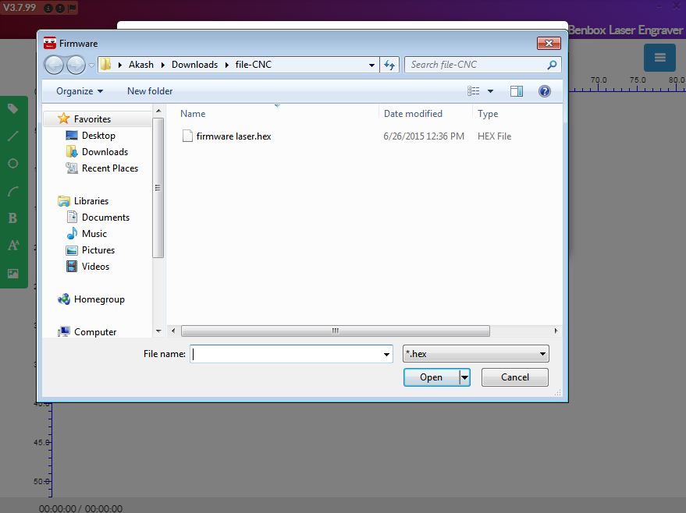The width and height of the screenshot is (686, 513).
Task: Open Music library
Action: (x=94, y=234)
